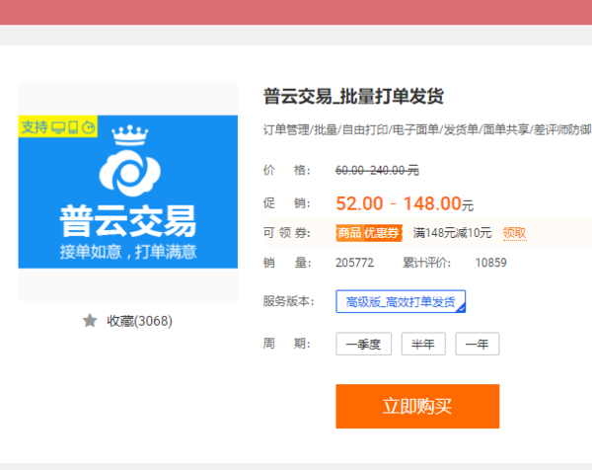
Task: Click the 立即购买 buy now button
Action: pos(417,406)
